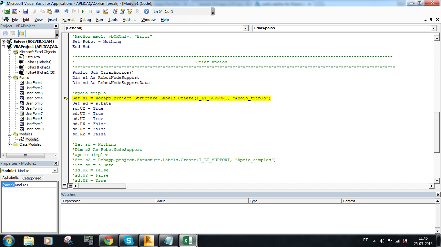Click the Paste clipboard icon
441x247 pixels.
(x=50, y=11)
